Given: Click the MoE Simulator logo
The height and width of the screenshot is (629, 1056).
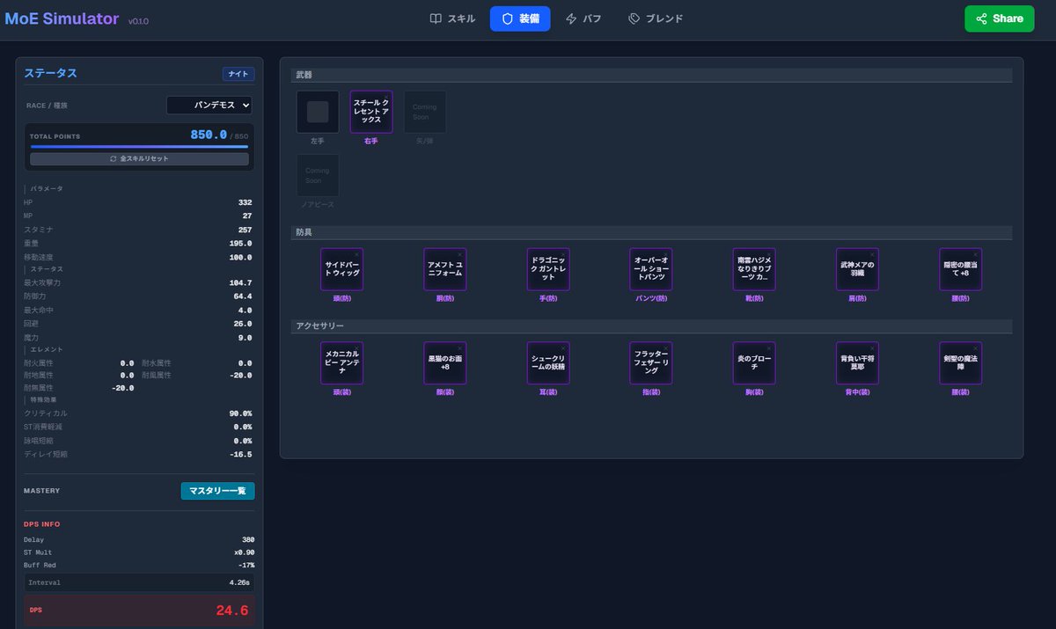Looking at the screenshot, I should (62, 18).
